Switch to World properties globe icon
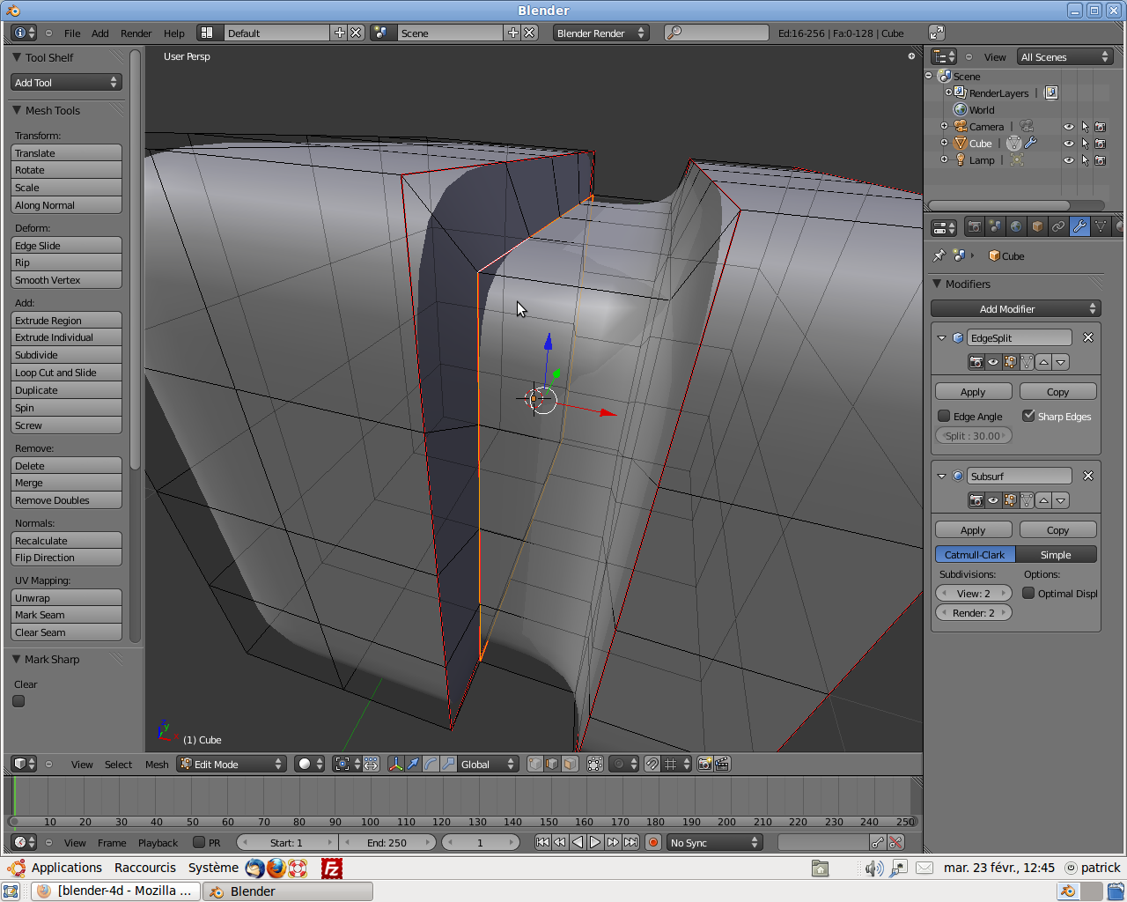This screenshot has height=902, width=1127. pyautogui.click(x=1015, y=226)
